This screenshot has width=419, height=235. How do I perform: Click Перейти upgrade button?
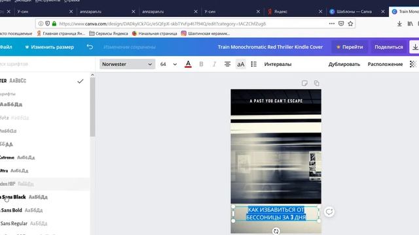(350, 47)
